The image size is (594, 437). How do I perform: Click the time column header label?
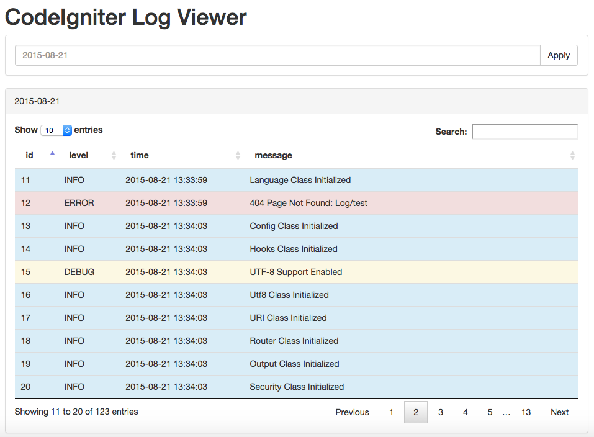(140, 155)
